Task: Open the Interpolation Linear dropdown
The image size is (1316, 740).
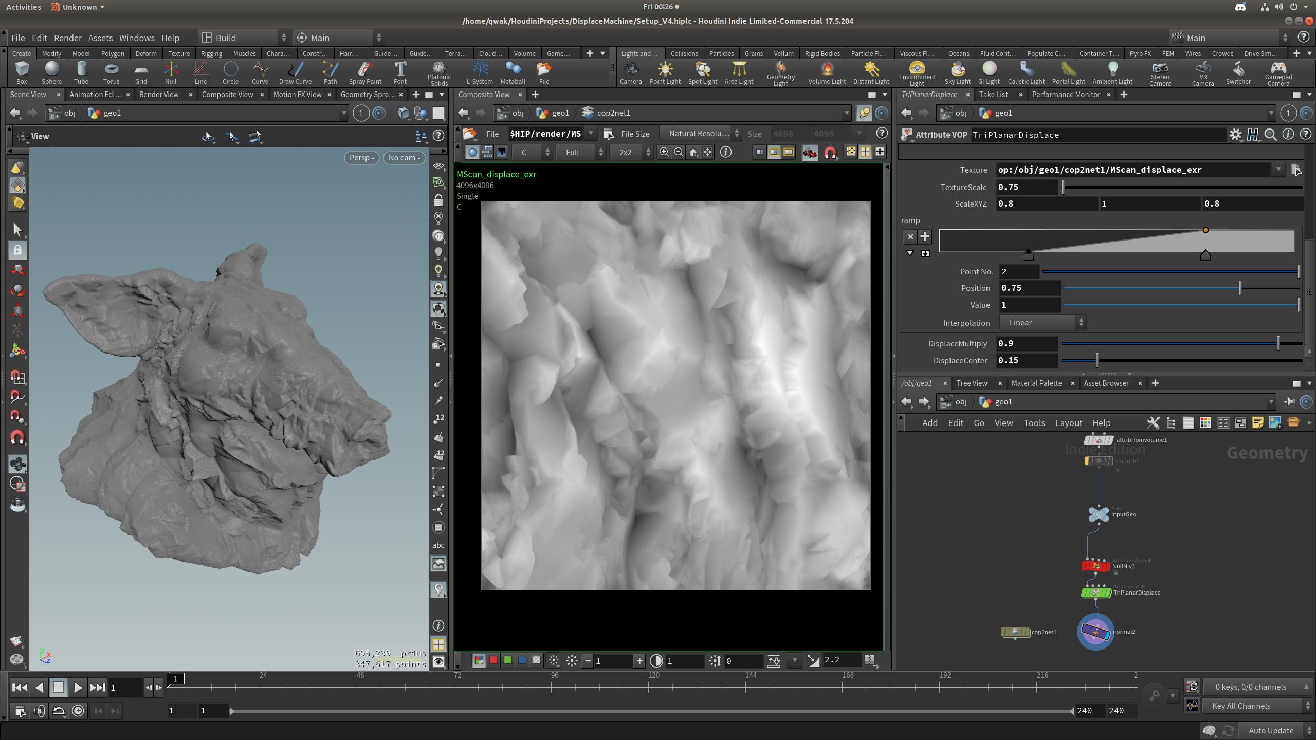Action: click(x=1043, y=323)
